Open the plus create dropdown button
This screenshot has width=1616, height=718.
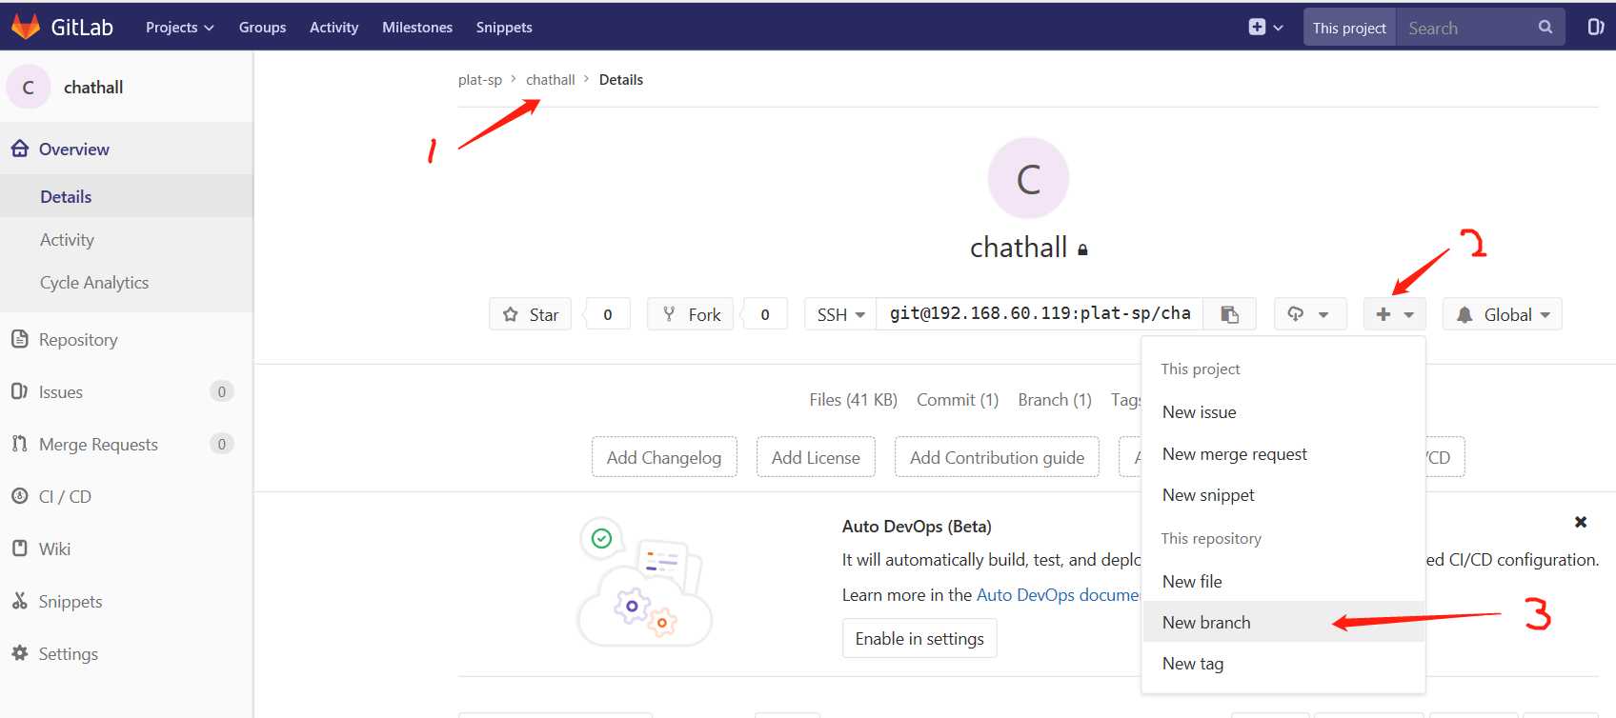[x=1395, y=314]
